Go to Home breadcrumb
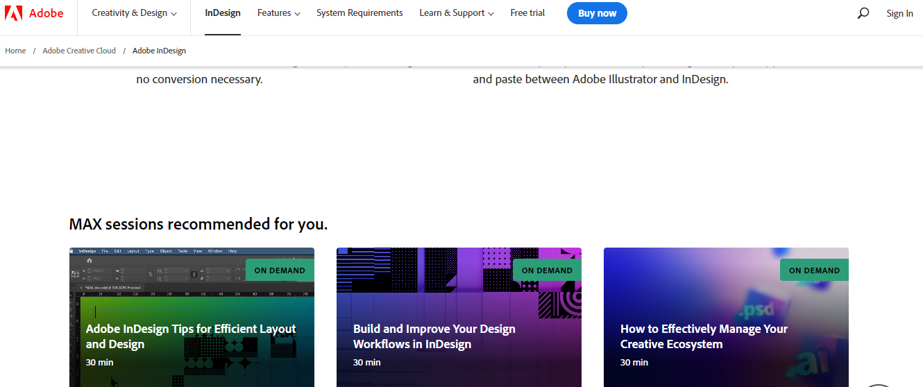This screenshot has height=387, width=923. pos(15,51)
